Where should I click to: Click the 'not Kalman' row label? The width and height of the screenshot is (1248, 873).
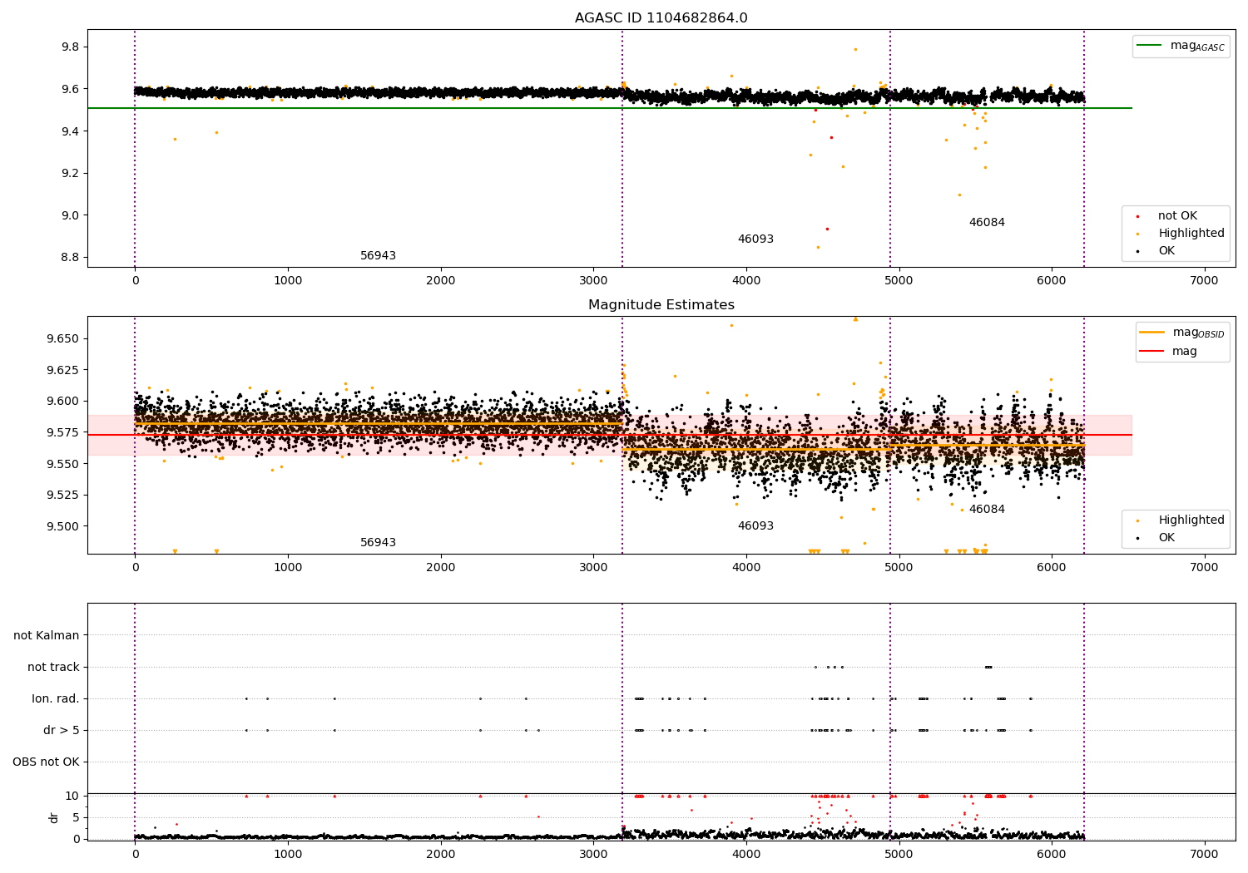(47, 636)
